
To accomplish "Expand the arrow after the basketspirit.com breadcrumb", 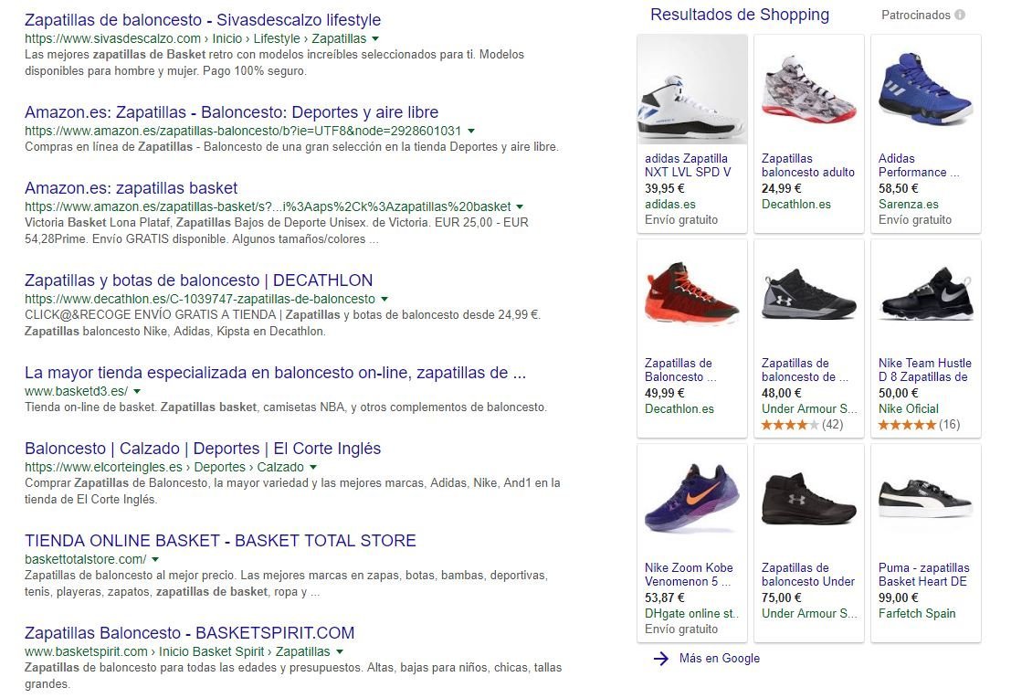I will (340, 651).
